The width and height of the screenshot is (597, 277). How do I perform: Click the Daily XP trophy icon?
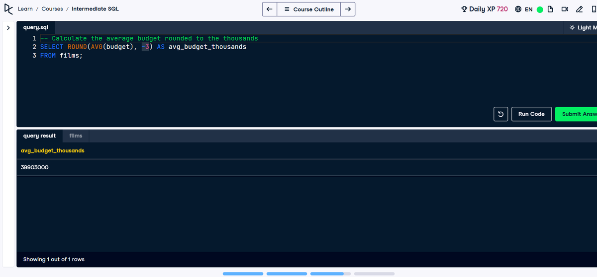tap(464, 9)
